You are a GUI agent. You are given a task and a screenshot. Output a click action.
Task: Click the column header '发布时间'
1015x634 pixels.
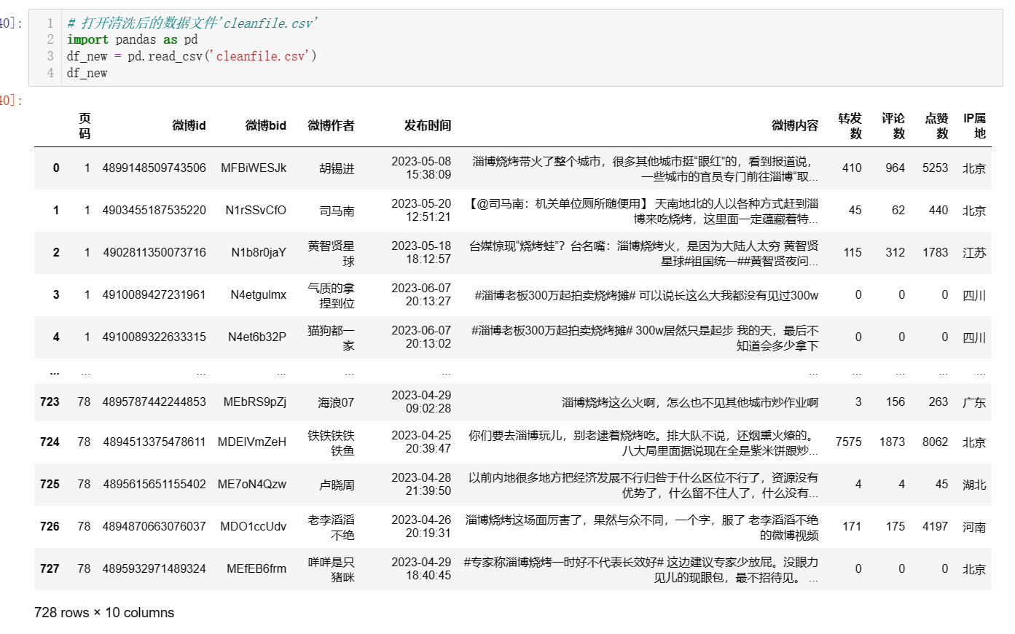click(x=428, y=125)
